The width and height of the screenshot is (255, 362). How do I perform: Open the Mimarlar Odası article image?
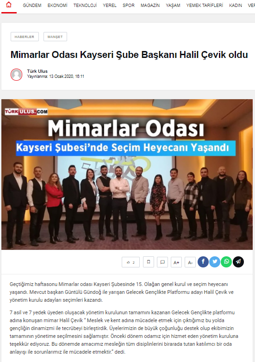point(127,175)
